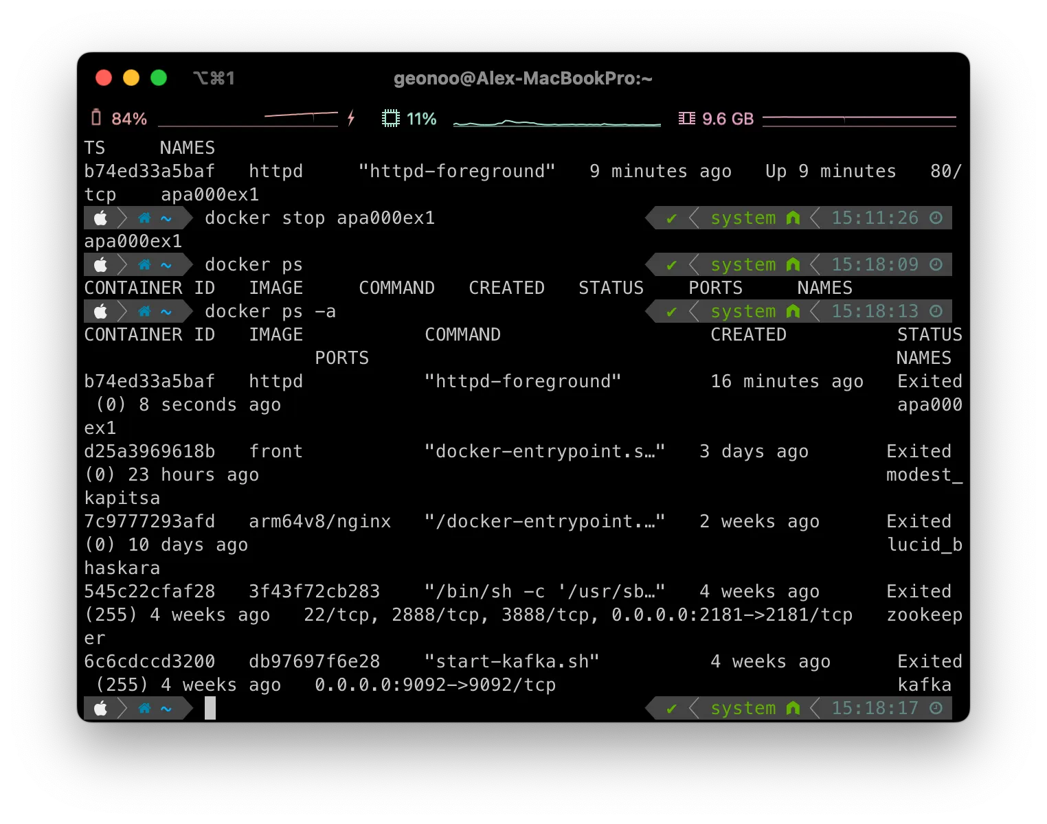Click container ID d25a3969618b

tap(150, 452)
